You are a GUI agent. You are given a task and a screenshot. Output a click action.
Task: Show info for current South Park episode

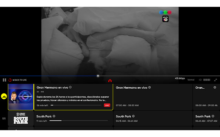point(54,116)
